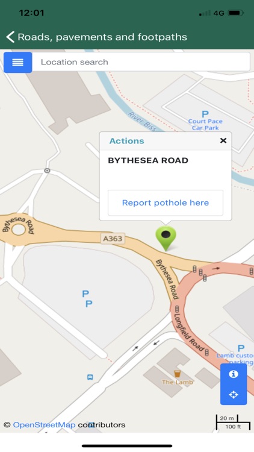Tap the map information icon
254x452 pixels.
coord(234,374)
